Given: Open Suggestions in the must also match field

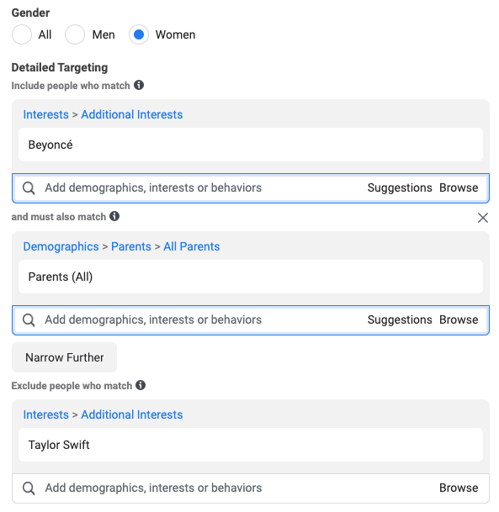Looking at the screenshot, I should point(400,319).
